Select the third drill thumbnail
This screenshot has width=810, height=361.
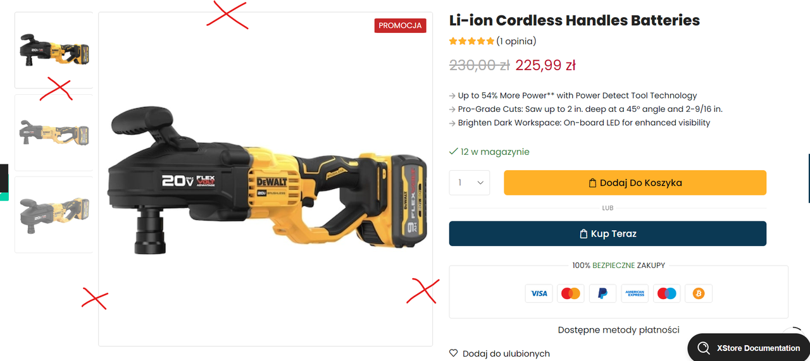54,215
